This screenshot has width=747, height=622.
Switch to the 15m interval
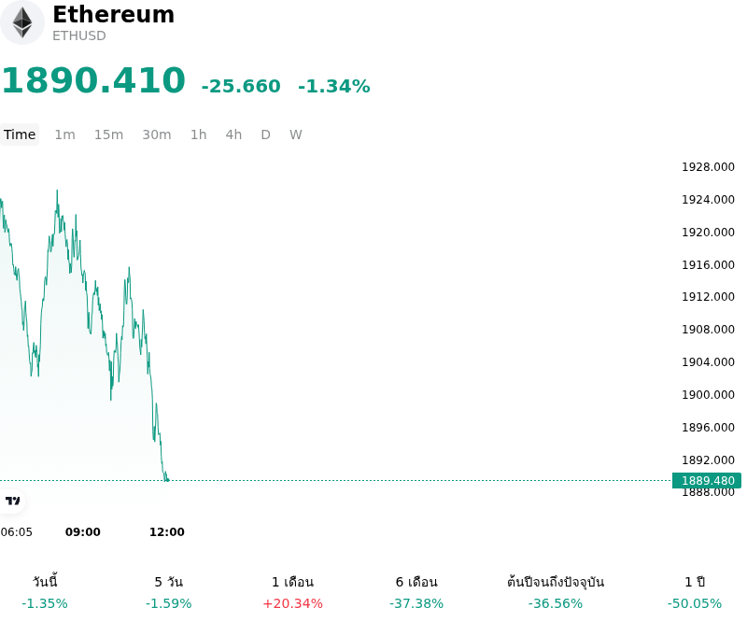coord(108,134)
